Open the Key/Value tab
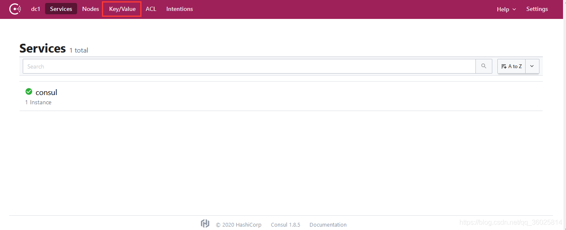 pyautogui.click(x=122, y=9)
